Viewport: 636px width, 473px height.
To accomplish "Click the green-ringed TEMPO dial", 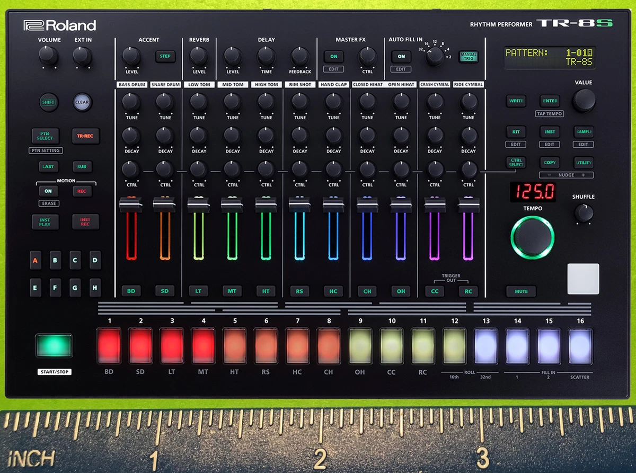I will click(533, 237).
